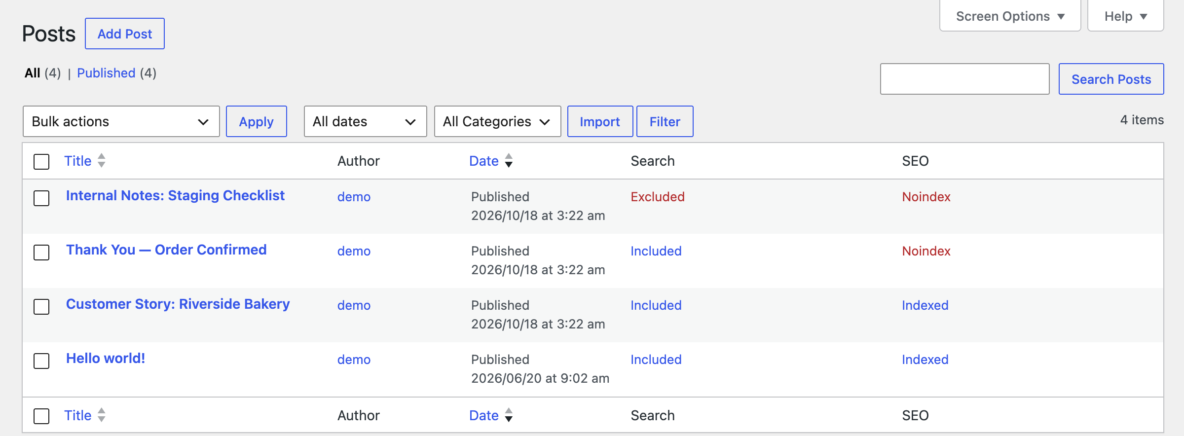
Task: Switch to the Published posts view
Action: (x=106, y=73)
